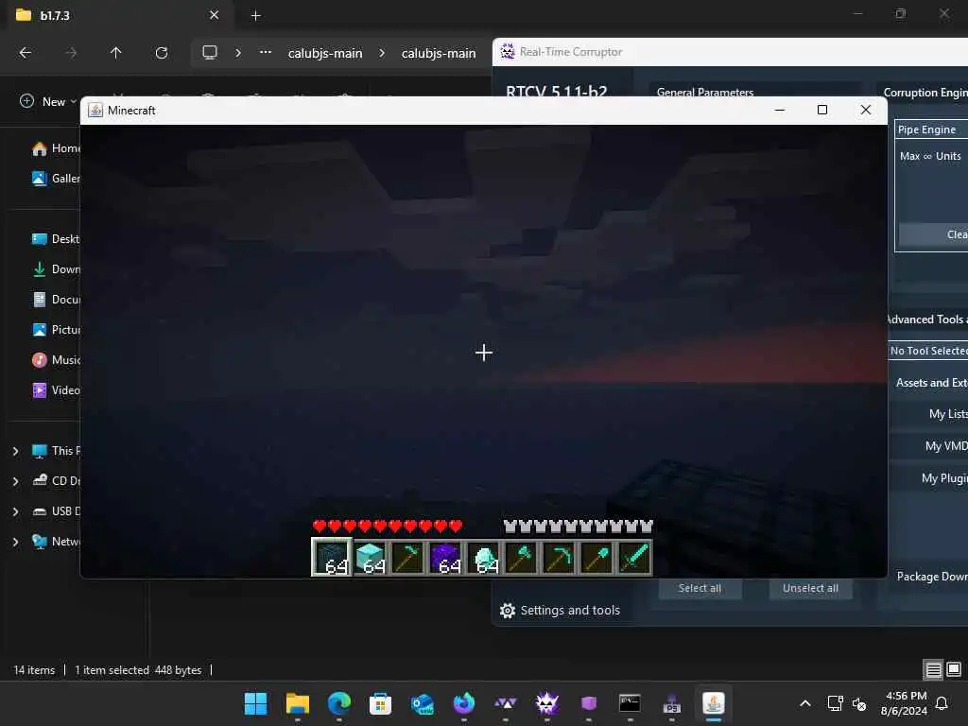Open Music in the Explorer sidebar
The image size is (968, 726).
56,360
